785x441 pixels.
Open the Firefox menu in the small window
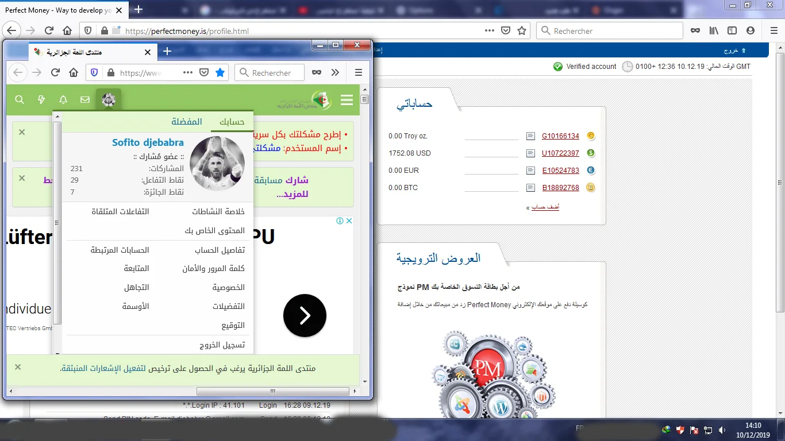[x=358, y=72]
